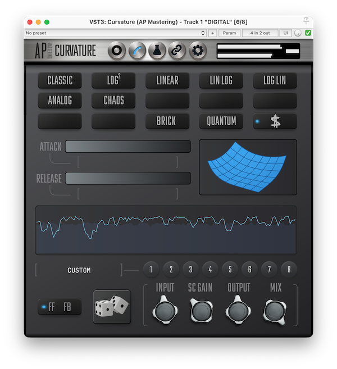The width and height of the screenshot is (337, 369).
Task: Click the level meter display in header
Action: pyautogui.click(x=258, y=51)
